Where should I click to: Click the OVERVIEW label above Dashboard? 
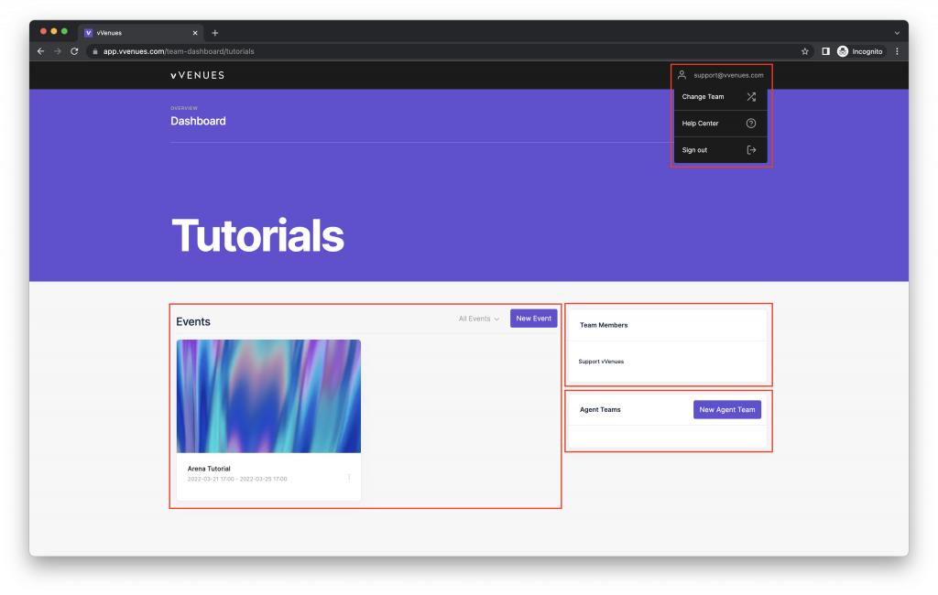coord(183,108)
